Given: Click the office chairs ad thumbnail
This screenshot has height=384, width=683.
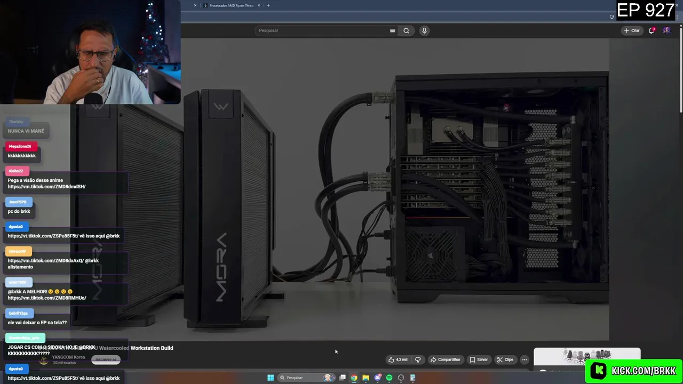Looking at the screenshot, I should point(587,356).
